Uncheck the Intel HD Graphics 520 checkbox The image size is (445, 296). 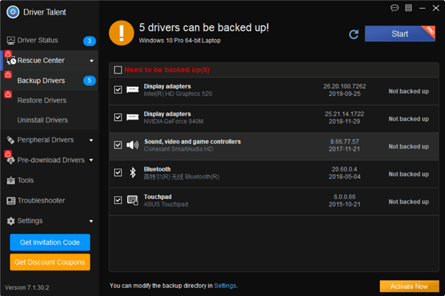point(118,90)
